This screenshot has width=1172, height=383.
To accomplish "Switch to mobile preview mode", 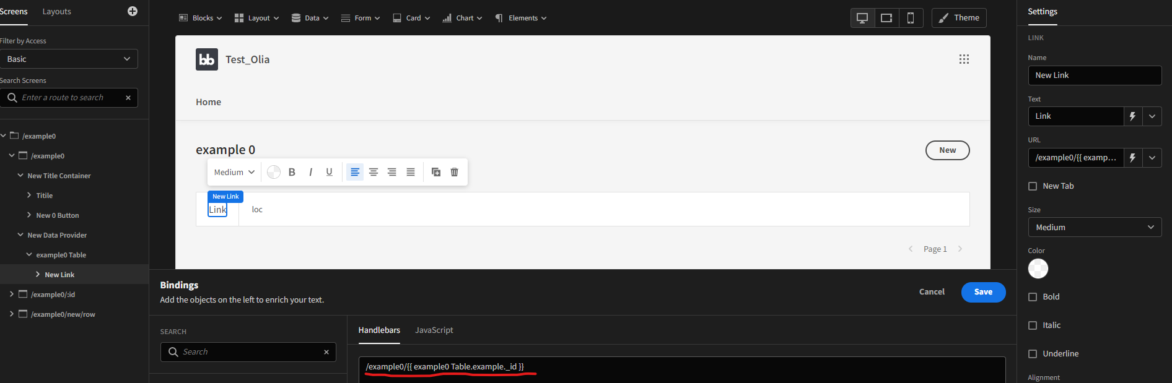I will 911,18.
